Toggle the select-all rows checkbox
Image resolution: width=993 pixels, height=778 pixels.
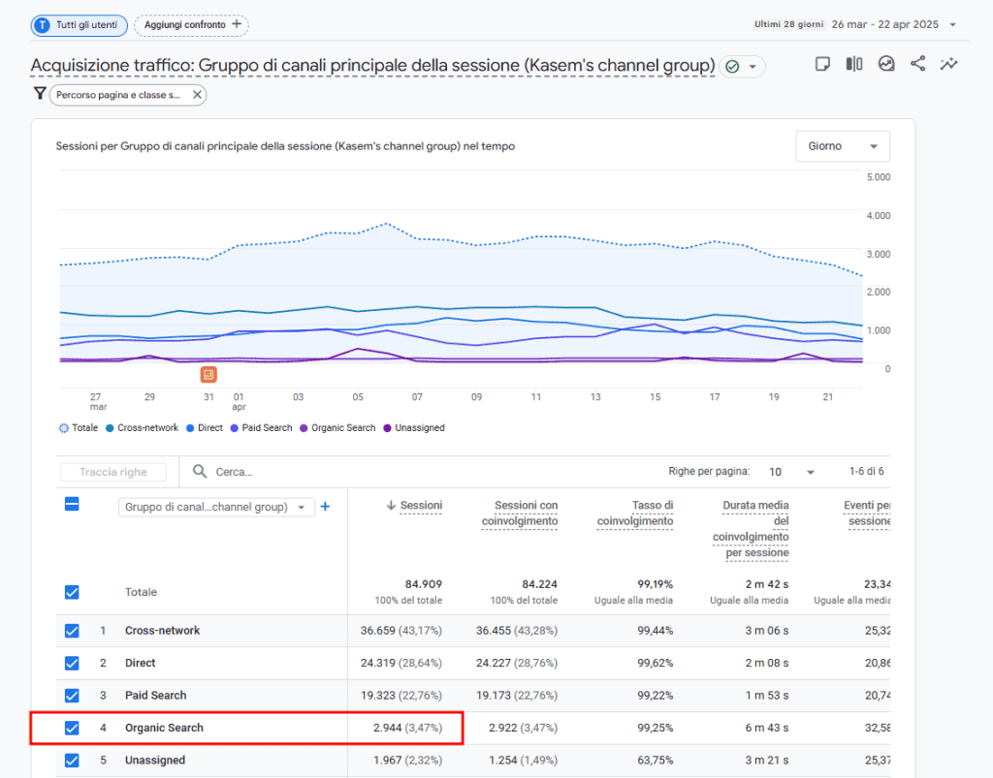[x=72, y=504]
